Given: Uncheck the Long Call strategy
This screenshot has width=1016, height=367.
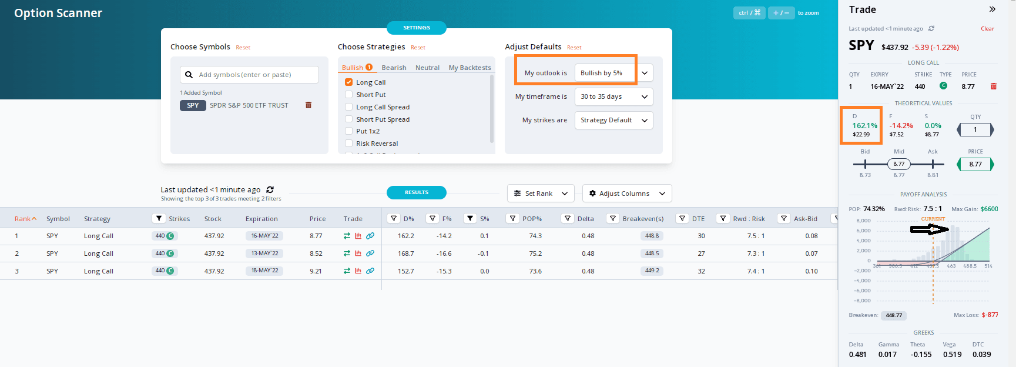Looking at the screenshot, I should click(348, 82).
